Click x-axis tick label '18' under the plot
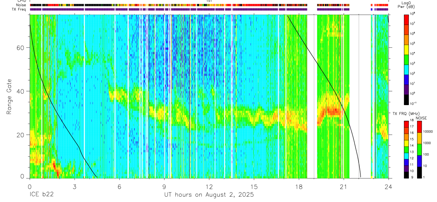437x202 pixels. [x=299, y=186]
